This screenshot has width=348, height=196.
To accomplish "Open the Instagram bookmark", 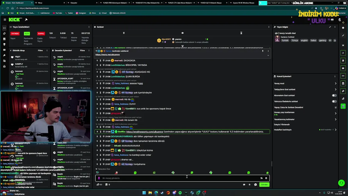I will coord(81,13).
